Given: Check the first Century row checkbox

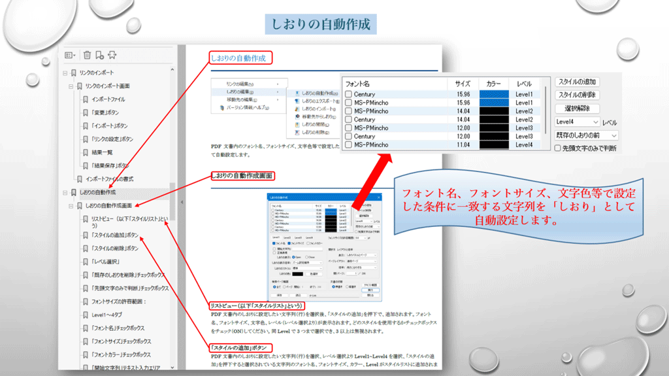Looking at the screenshot, I should click(349, 95).
